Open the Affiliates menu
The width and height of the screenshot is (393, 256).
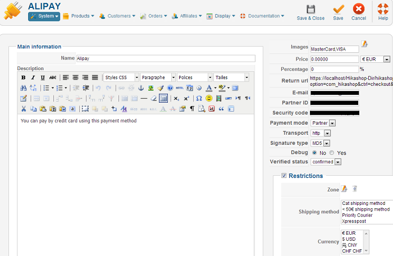click(x=186, y=16)
